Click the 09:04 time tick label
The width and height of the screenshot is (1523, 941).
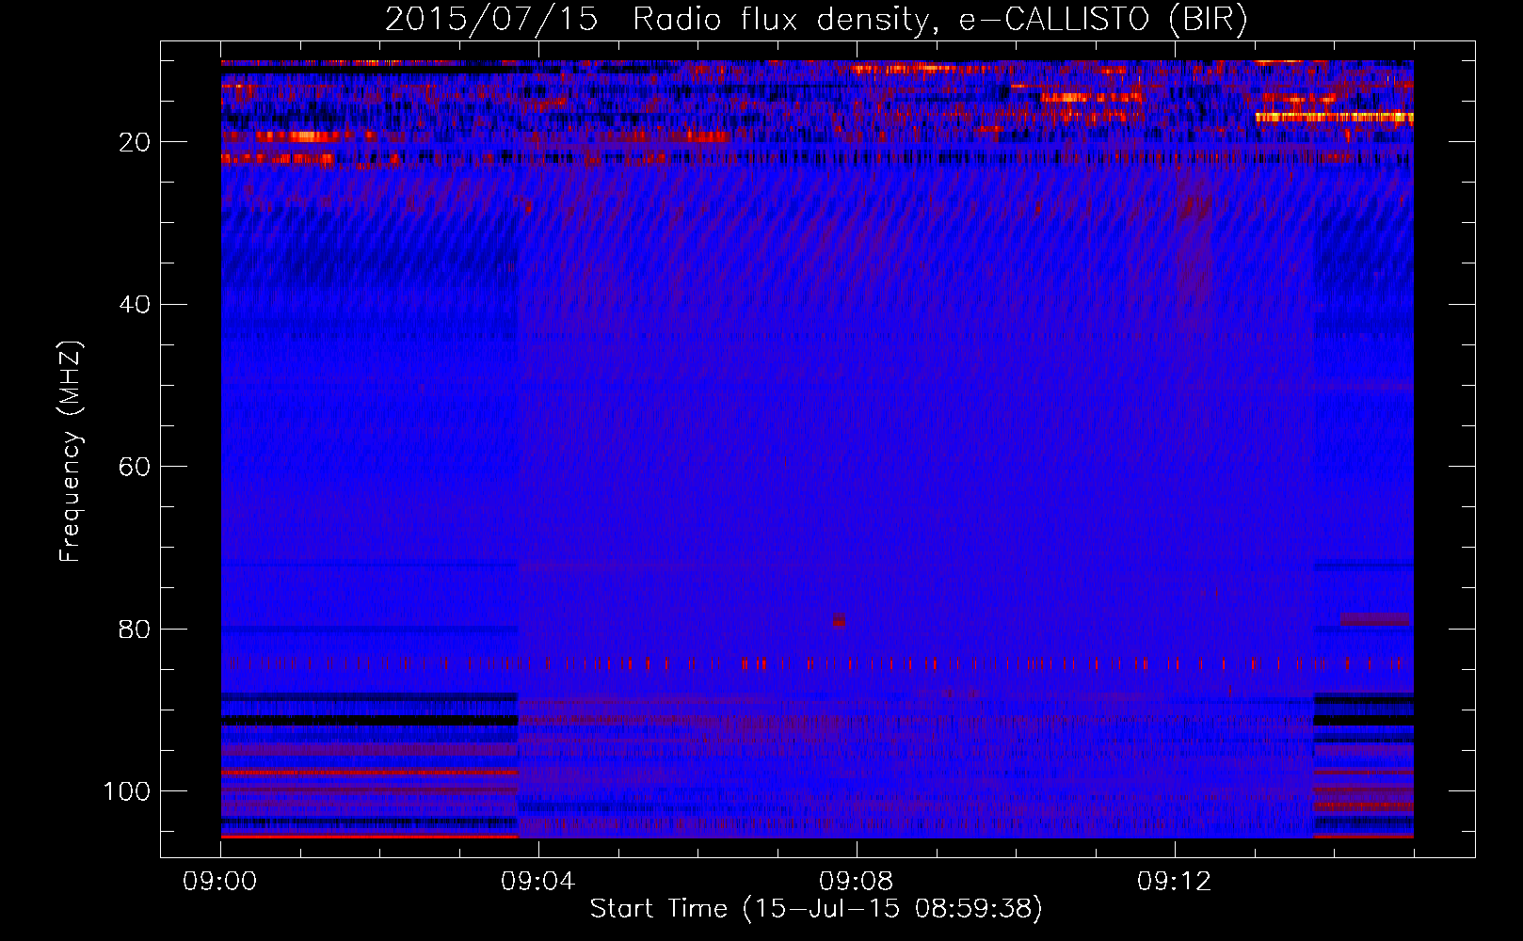538,882
